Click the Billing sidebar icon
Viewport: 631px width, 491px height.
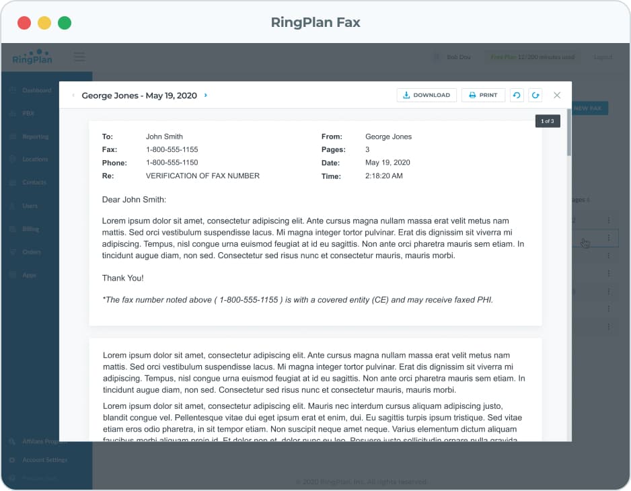pos(13,229)
